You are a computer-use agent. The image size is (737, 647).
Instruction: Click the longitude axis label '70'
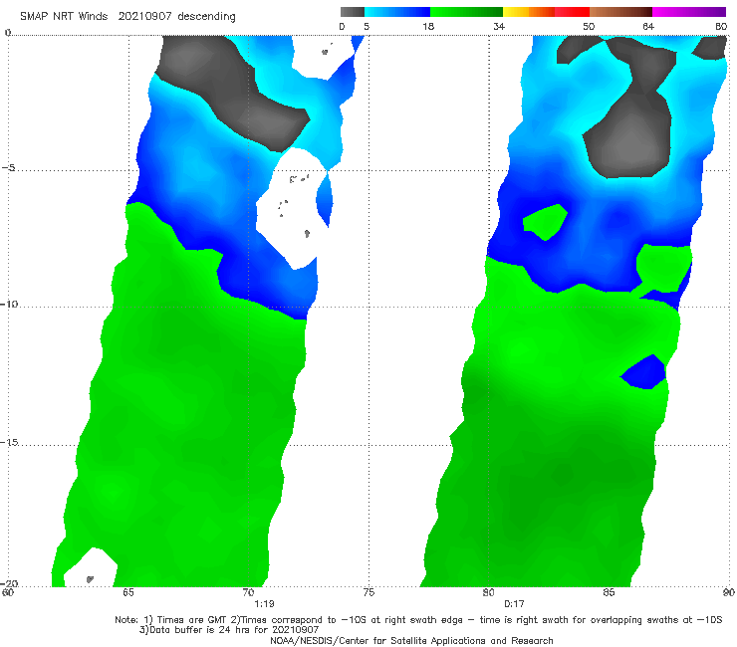(248, 592)
